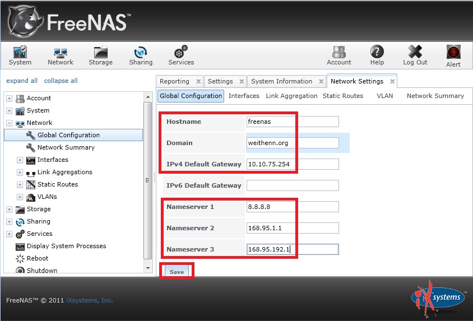The width and height of the screenshot is (473, 321).
Task: Click the Shutdown power icon
Action: (x=20, y=270)
